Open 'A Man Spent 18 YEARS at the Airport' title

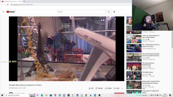click(151, 92)
